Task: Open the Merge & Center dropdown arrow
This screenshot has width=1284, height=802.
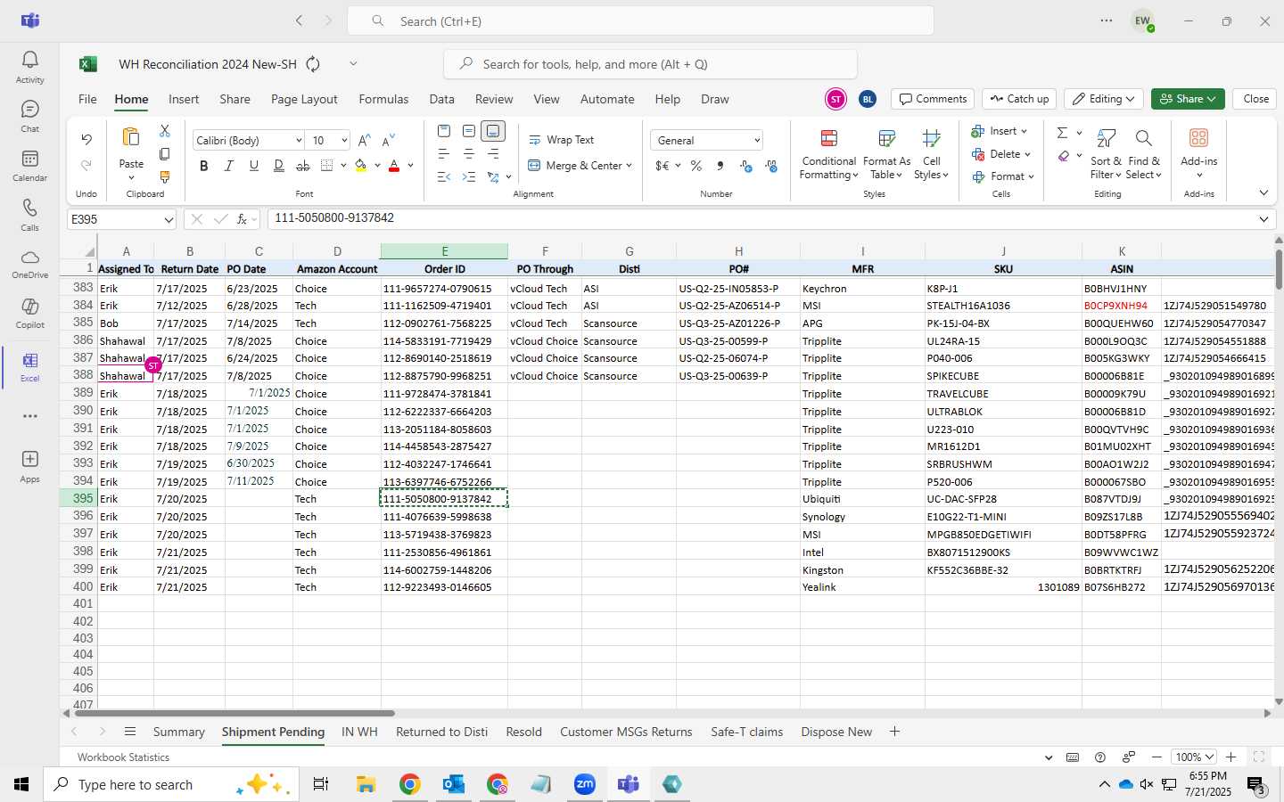Action: point(629,166)
